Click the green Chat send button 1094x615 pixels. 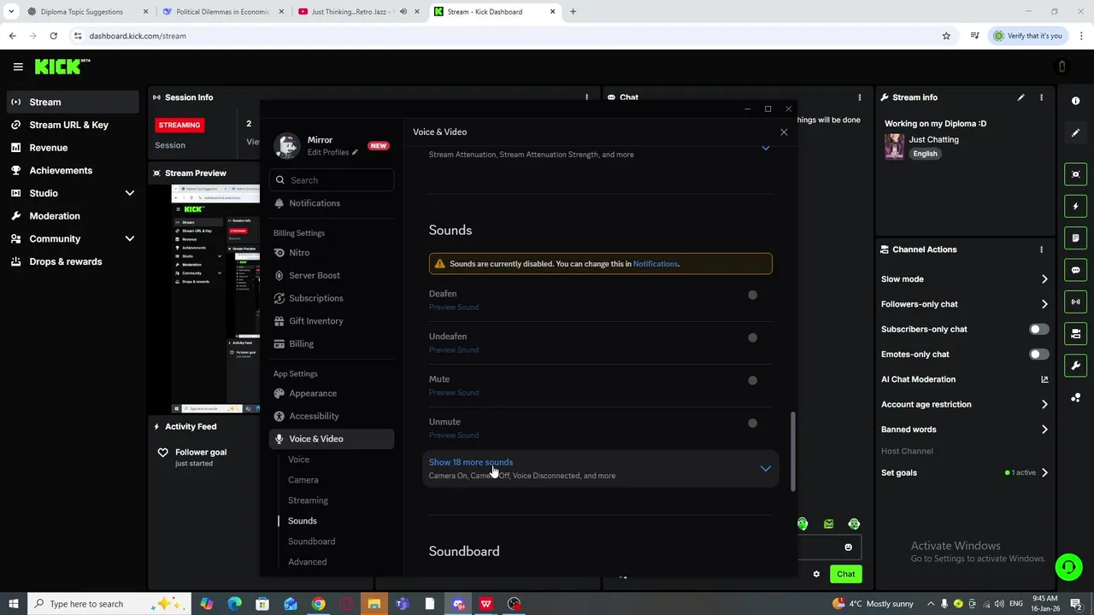coord(845,574)
